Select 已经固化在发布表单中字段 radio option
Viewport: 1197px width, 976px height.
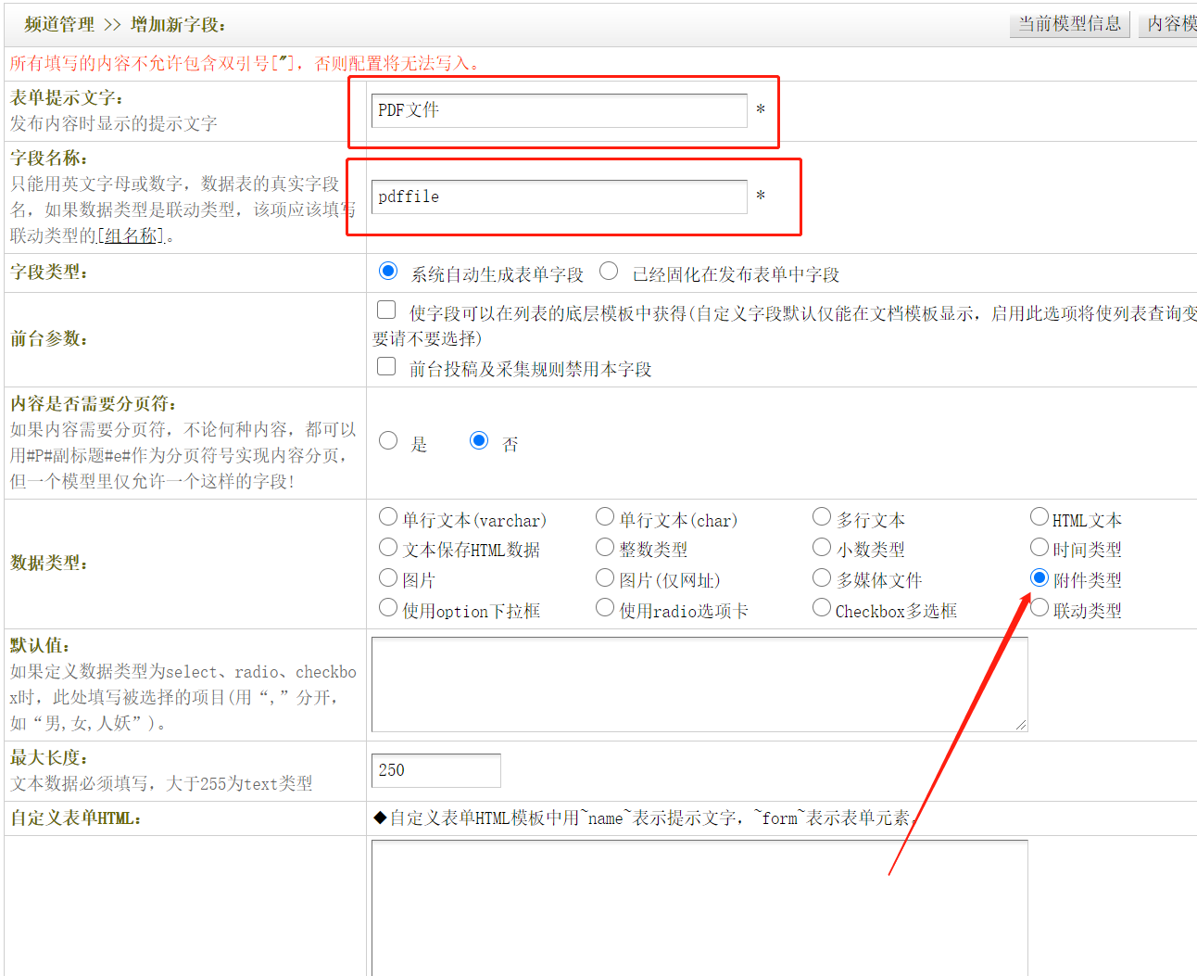point(609,271)
